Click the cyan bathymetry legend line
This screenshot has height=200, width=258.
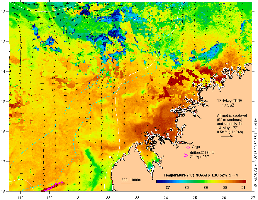click(127, 183)
